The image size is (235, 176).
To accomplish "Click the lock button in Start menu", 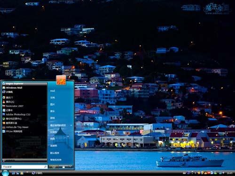I will 63,167.
